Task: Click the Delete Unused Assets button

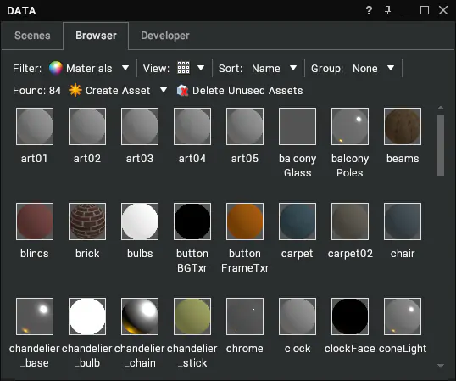Action: coord(240,91)
